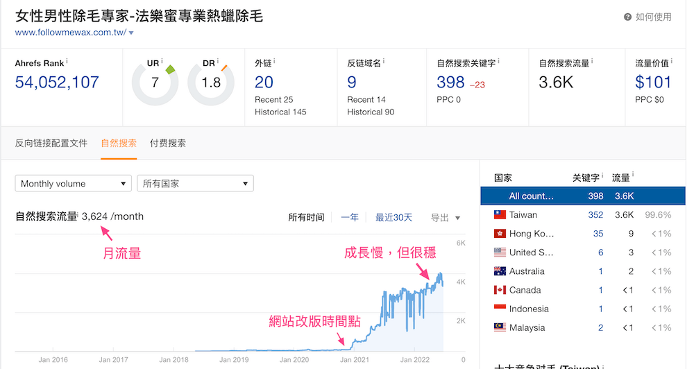This screenshot has width=694, height=369.
Task: Open the 反链域名 count 9
Action: pyautogui.click(x=352, y=83)
